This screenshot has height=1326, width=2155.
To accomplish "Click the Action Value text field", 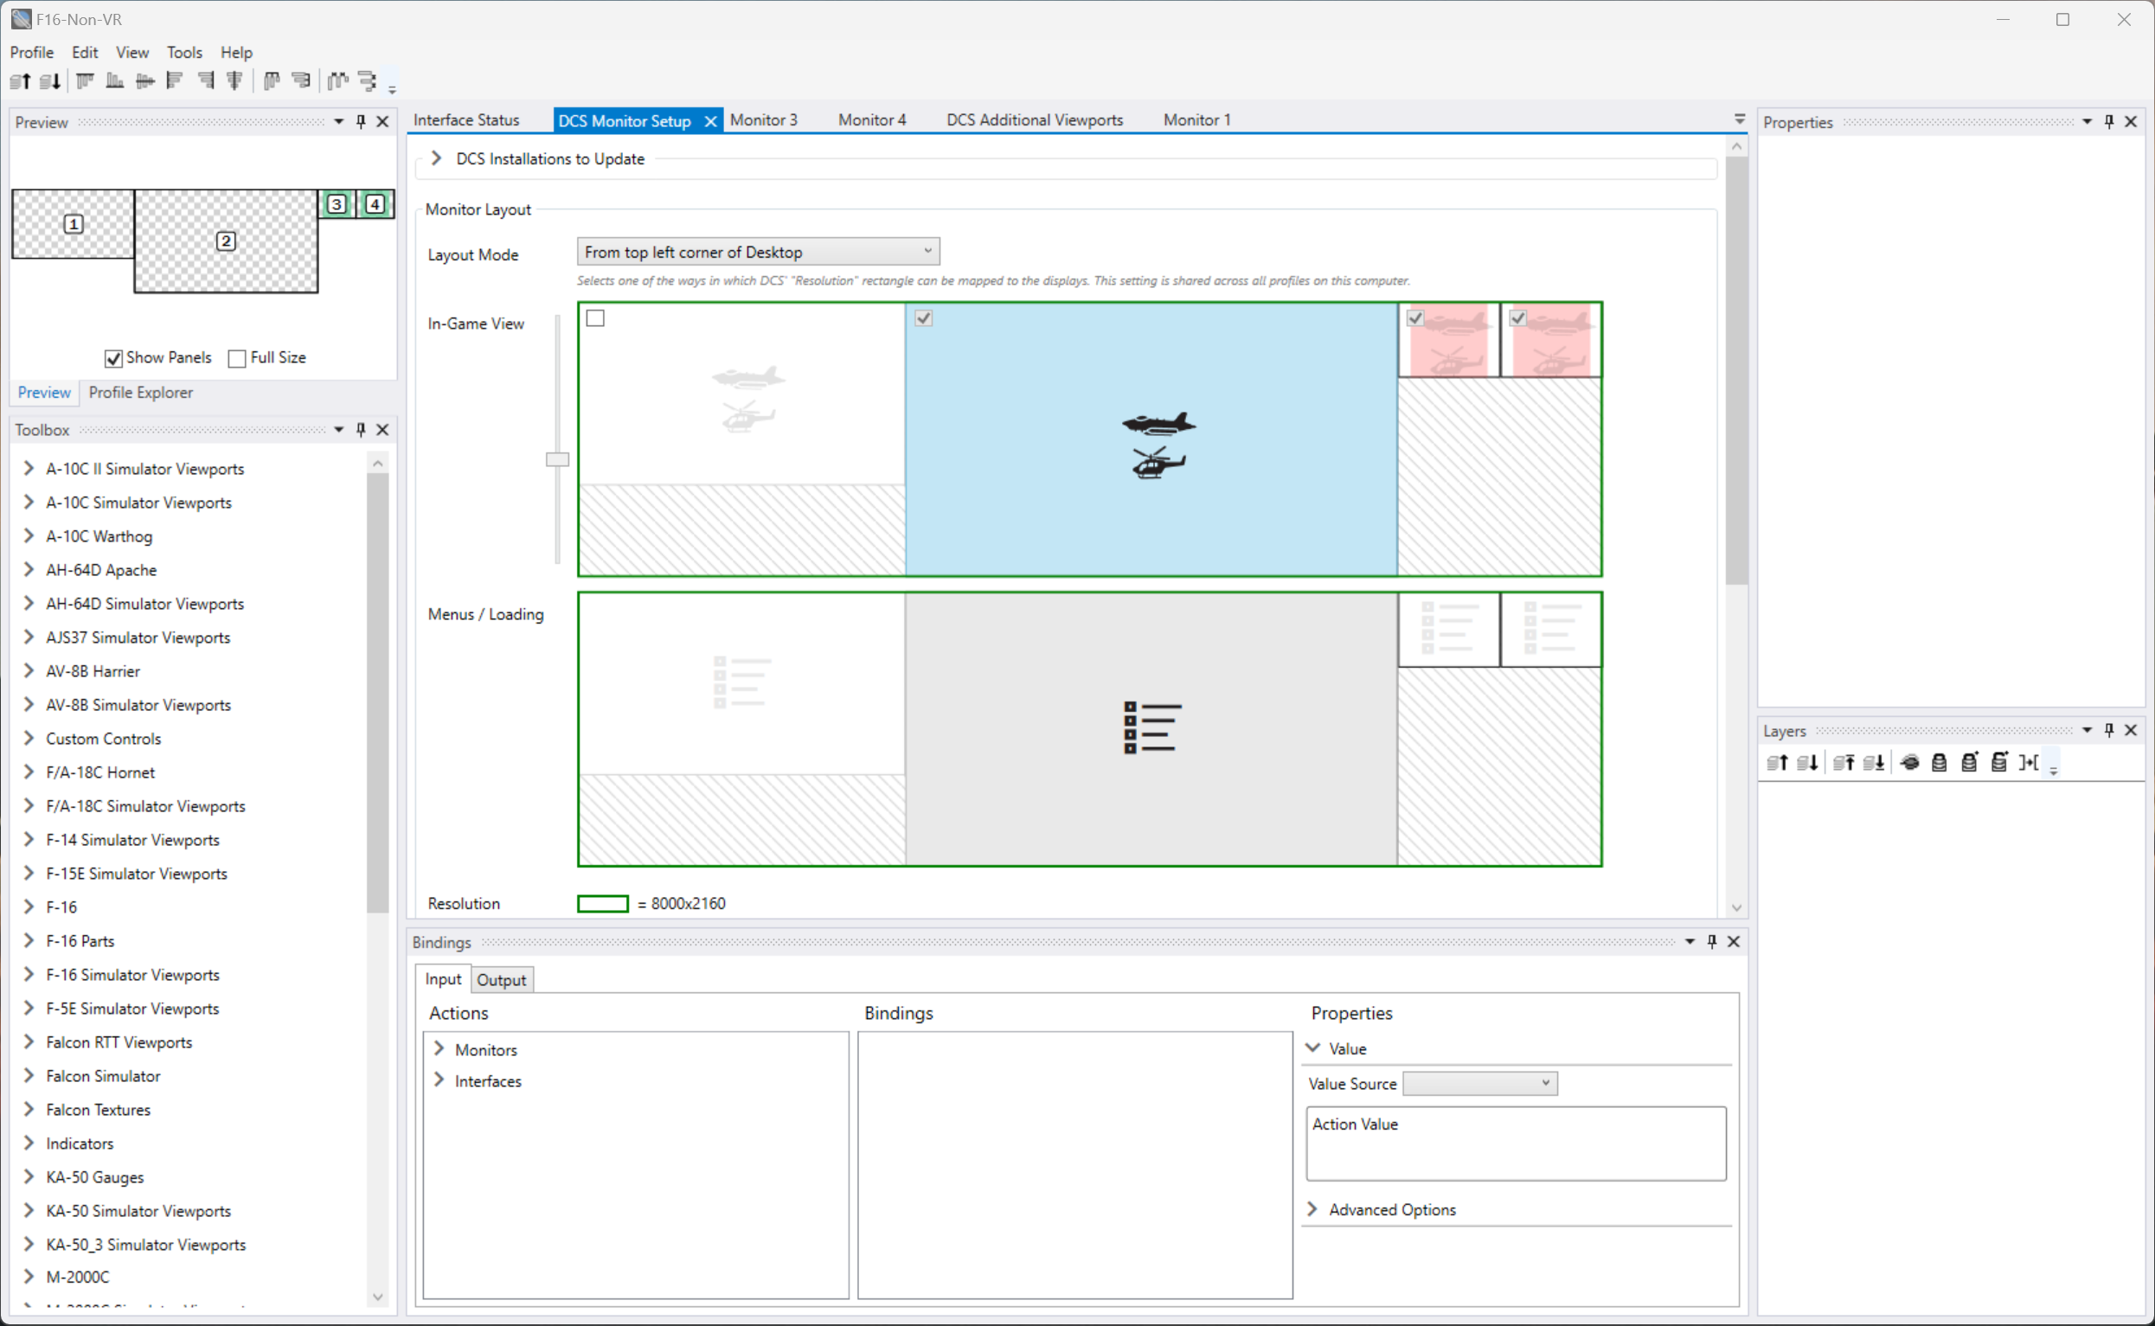I will [1516, 1143].
